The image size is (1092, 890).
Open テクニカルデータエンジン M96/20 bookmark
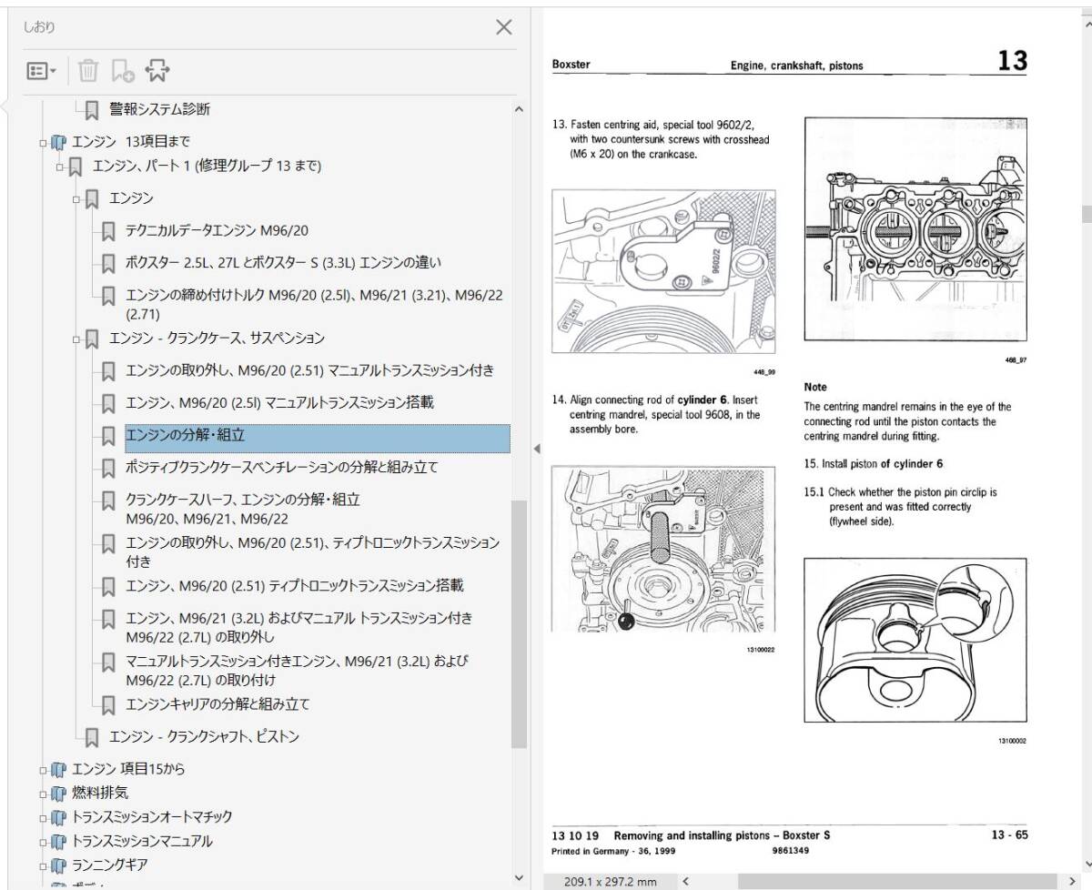217,231
